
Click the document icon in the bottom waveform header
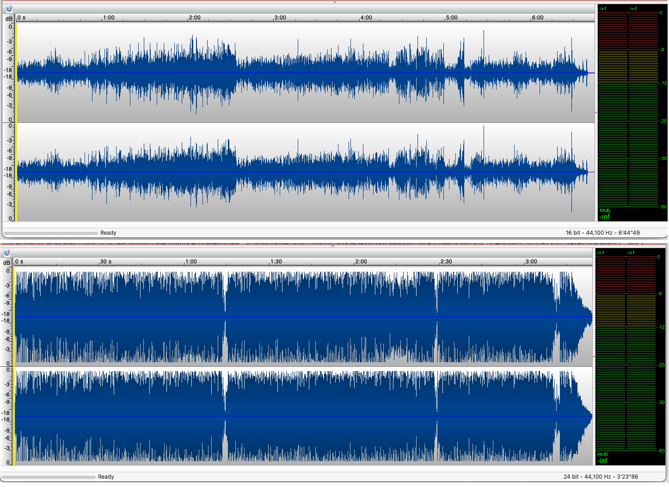pyautogui.click(x=7, y=253)
